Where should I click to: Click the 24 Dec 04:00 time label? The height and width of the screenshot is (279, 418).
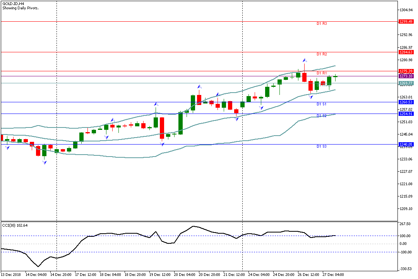[x=259, y=275]
